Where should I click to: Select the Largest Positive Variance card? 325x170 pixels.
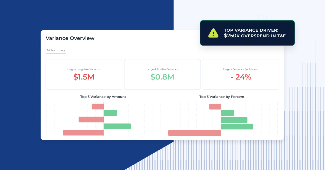(x=162, y=74)
